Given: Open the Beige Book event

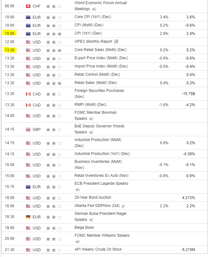Looking at the screenshot, I should pyautogui.click(x=84, y=228).
